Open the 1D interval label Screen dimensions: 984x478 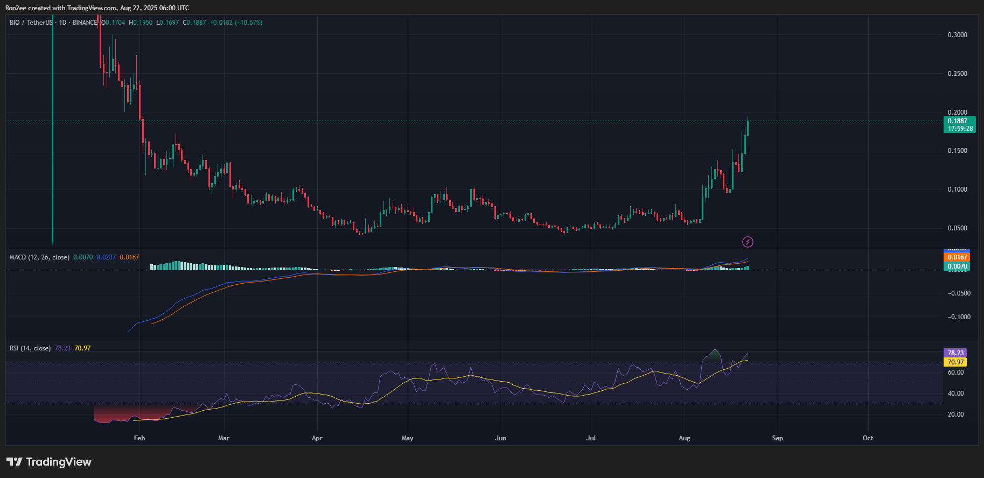(62, 23)
